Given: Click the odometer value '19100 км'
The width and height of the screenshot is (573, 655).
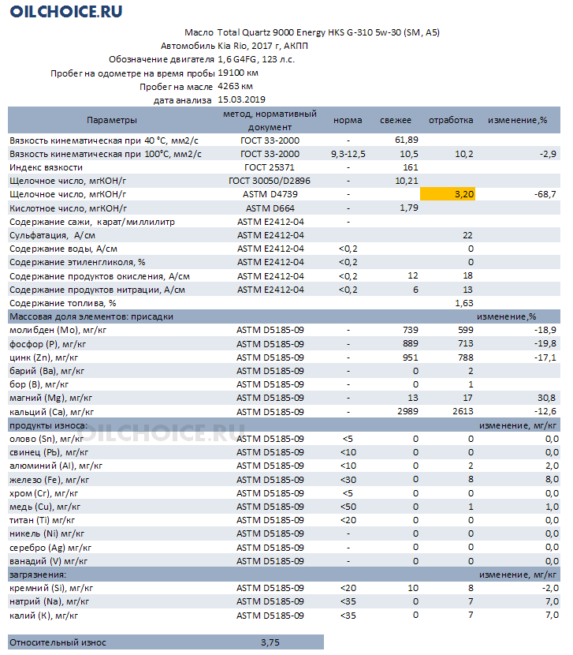Looking at the screenshot, I should click(238, 73).
